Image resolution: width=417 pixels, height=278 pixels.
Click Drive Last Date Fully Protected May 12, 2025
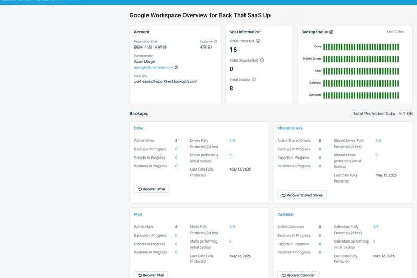pyautogui.click(x=240, y=169)
